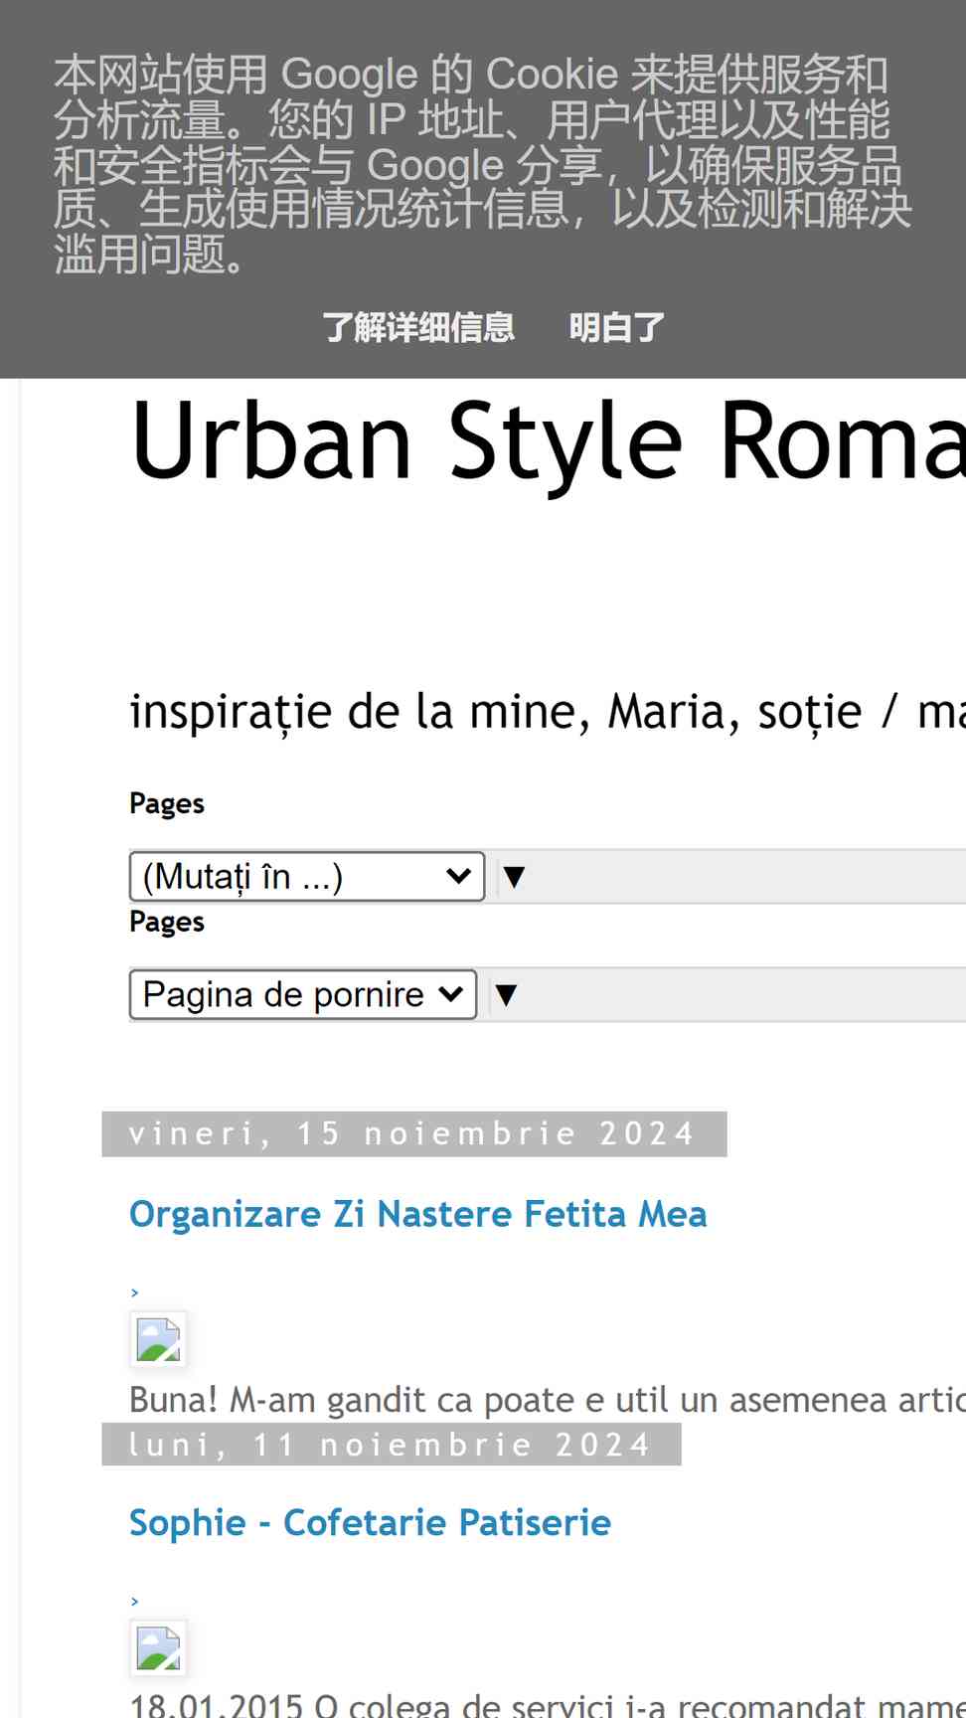This screenshot has height=1718, width=966.
Task: Click 了解详细信息 learn more link
Action: (x=418, y=327)
